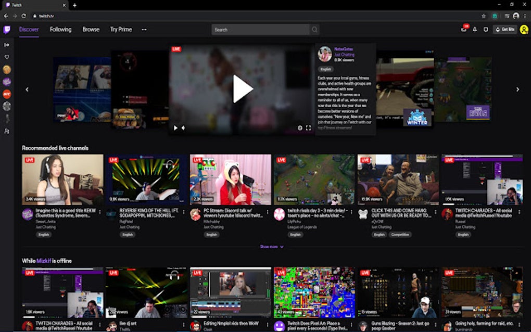The image size is (531, 332).
Task: Open stream settings gear on featured player
Action: click(x=300, y=126)
